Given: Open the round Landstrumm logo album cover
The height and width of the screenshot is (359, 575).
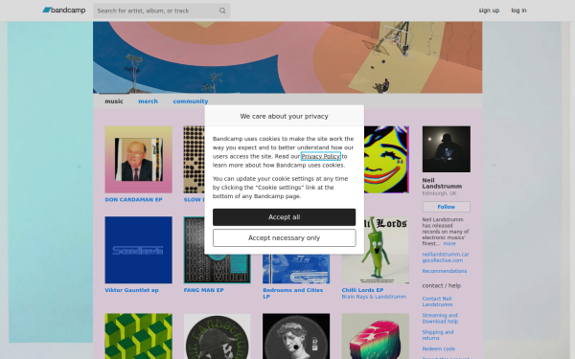Looking at the screenshot, I should click(218, 336).
